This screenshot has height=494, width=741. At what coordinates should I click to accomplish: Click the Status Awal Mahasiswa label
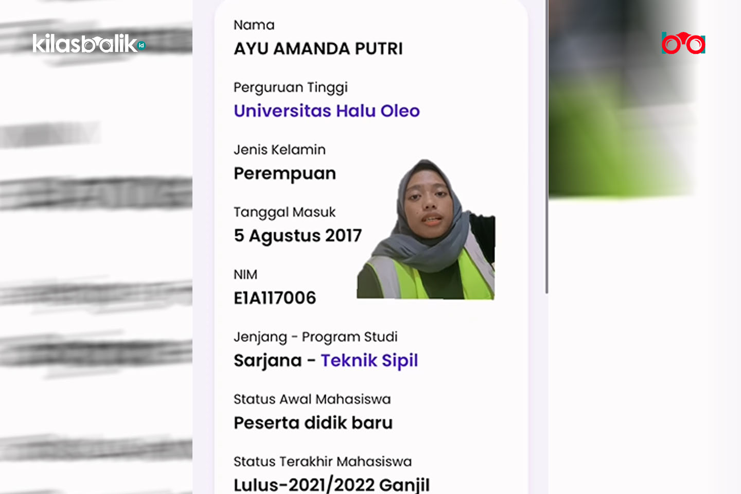(x=312, y=399)
